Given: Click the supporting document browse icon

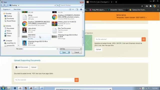Looking at the screenshot, I should 76,80.
